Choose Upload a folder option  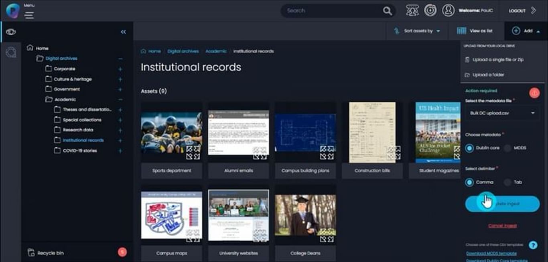tap(488, 75)
